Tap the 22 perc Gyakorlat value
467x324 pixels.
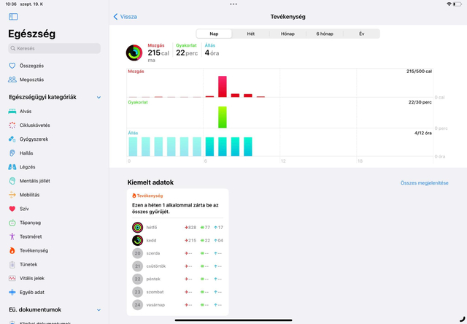point(187,53)
